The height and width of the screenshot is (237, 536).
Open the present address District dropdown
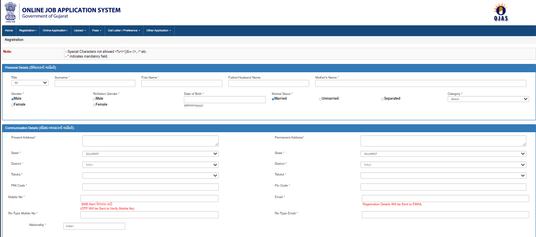[150, 165]
